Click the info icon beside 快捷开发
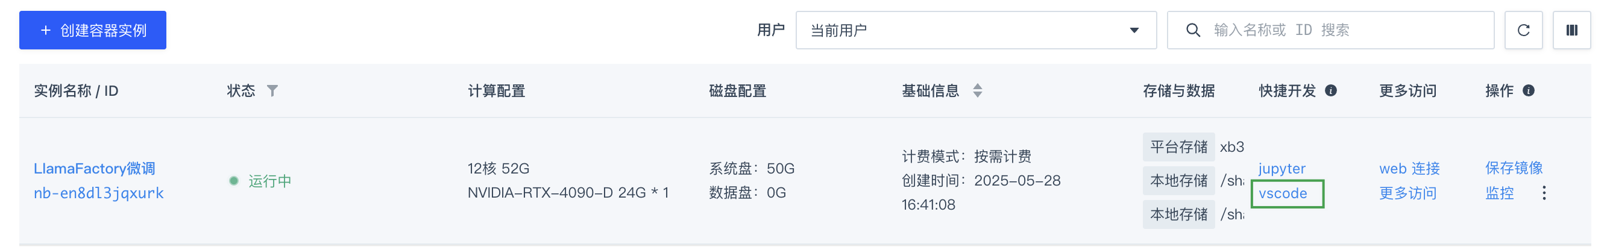1607x247 pixels. point(1331,91)
